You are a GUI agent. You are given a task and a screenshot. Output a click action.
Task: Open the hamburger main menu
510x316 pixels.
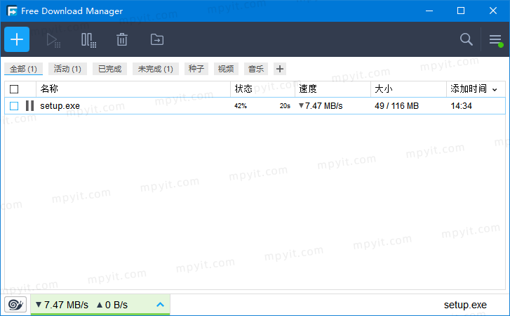(x=496, y=40)
